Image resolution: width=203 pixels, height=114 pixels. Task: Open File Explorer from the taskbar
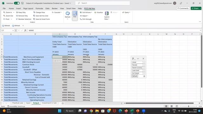click(x=97, y=111)
